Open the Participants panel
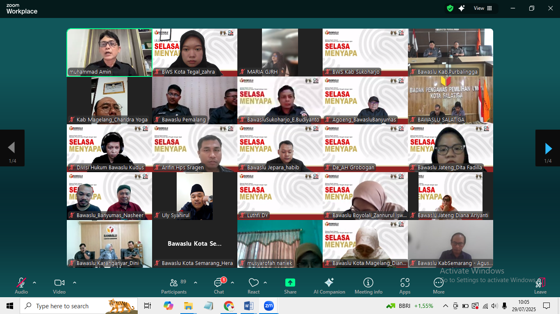This screenshot has width=560, height=314. (x=174, y=285)
